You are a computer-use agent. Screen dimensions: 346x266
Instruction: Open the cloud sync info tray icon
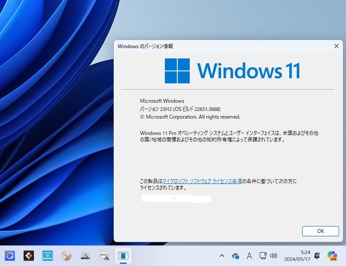[x=235, y=256]
